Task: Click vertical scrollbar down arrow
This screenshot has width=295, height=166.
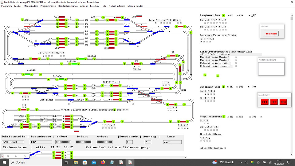Action: (x=292, y=154)
